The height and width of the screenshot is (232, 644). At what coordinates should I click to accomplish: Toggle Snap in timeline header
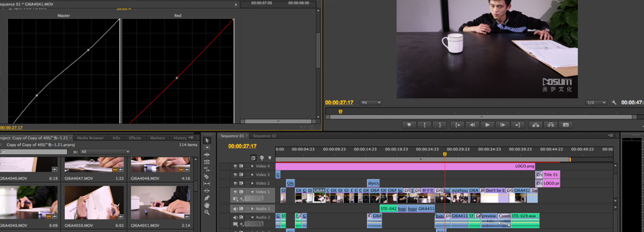pyautogui.click(x=254, y=157)
